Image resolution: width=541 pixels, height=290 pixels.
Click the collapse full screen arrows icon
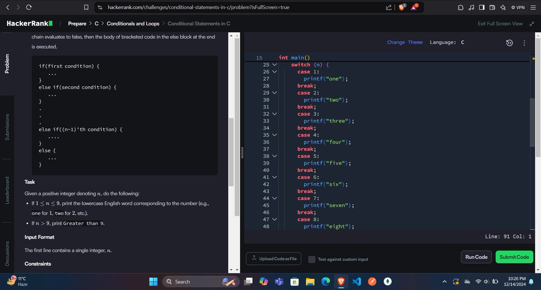(531, 23)
